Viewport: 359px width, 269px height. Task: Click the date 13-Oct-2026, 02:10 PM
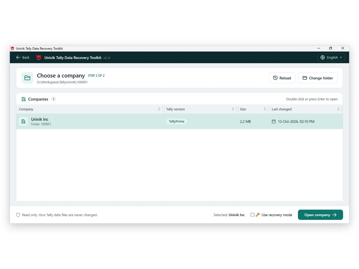click(x=296, y=122)
